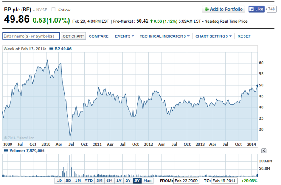Click the 100.0M volume axis label
The image size is (281, 185).
(x=265, y=161)
